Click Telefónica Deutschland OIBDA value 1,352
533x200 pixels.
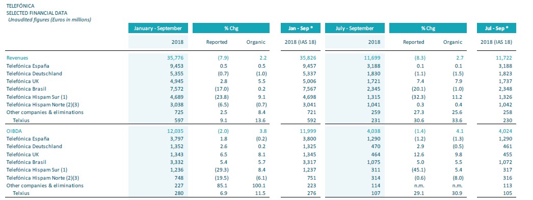pyautogui.click(x=177, y=147)
